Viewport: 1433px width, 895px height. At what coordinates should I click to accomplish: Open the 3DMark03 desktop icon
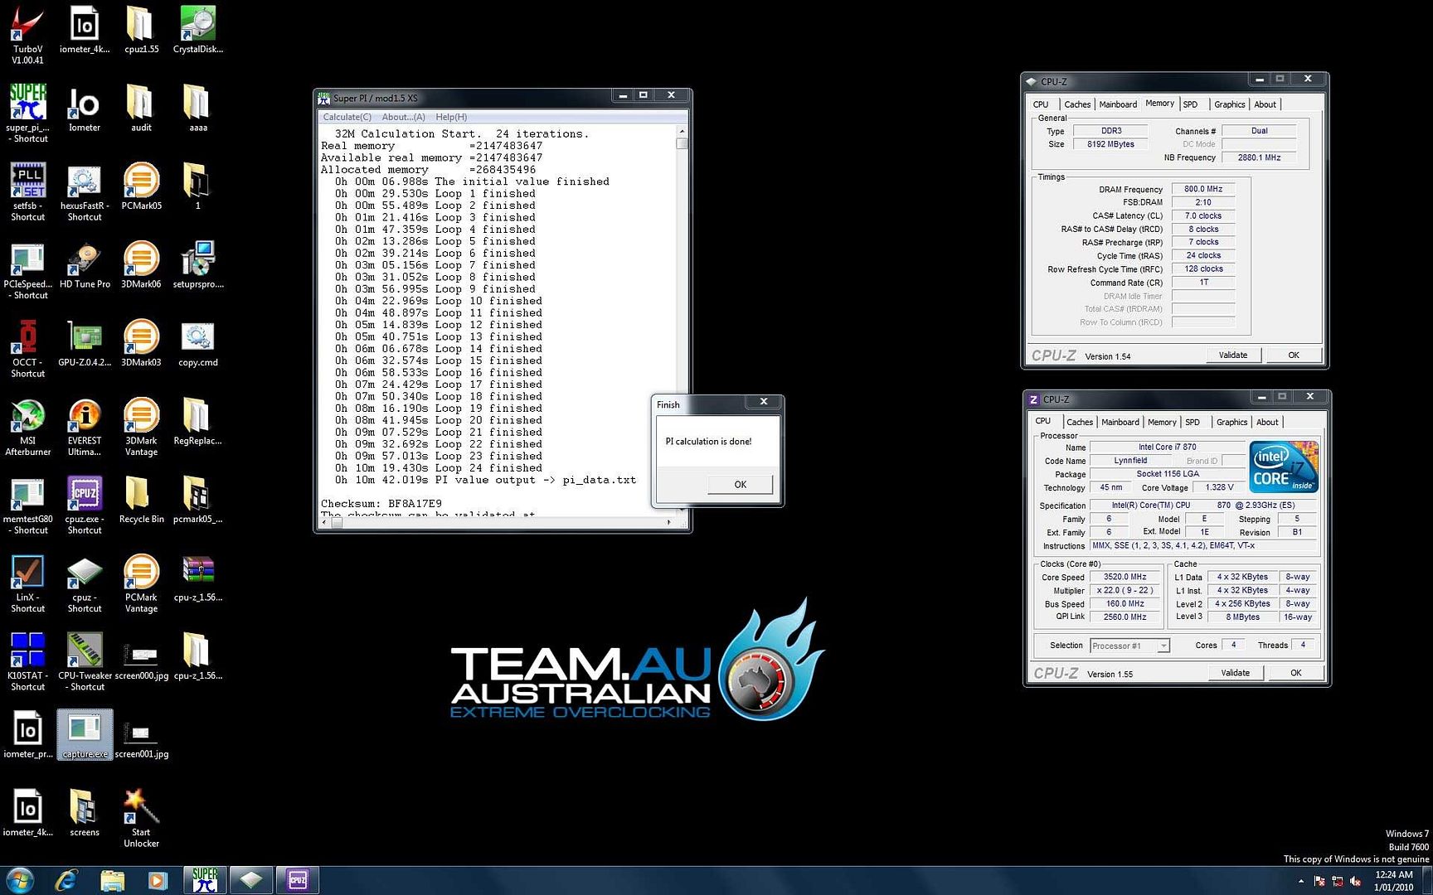pyautogui.click(x=141, y=343)
